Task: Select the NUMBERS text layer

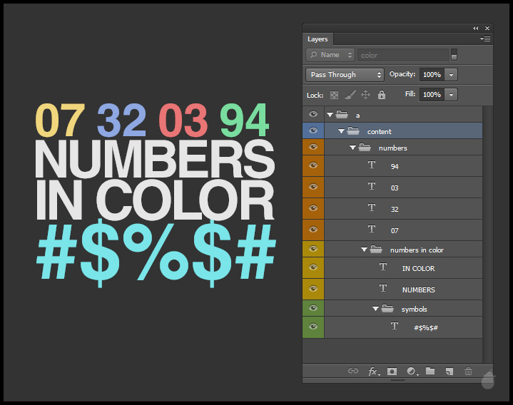Action: pyautogui.click(x=418, y=290)
